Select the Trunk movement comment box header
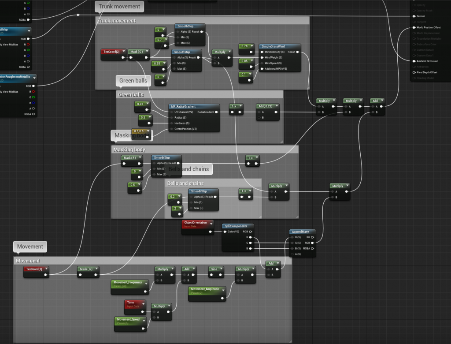 tap(203, 21)
